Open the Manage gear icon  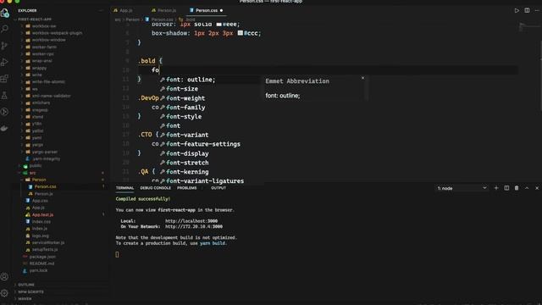point(4,293)
